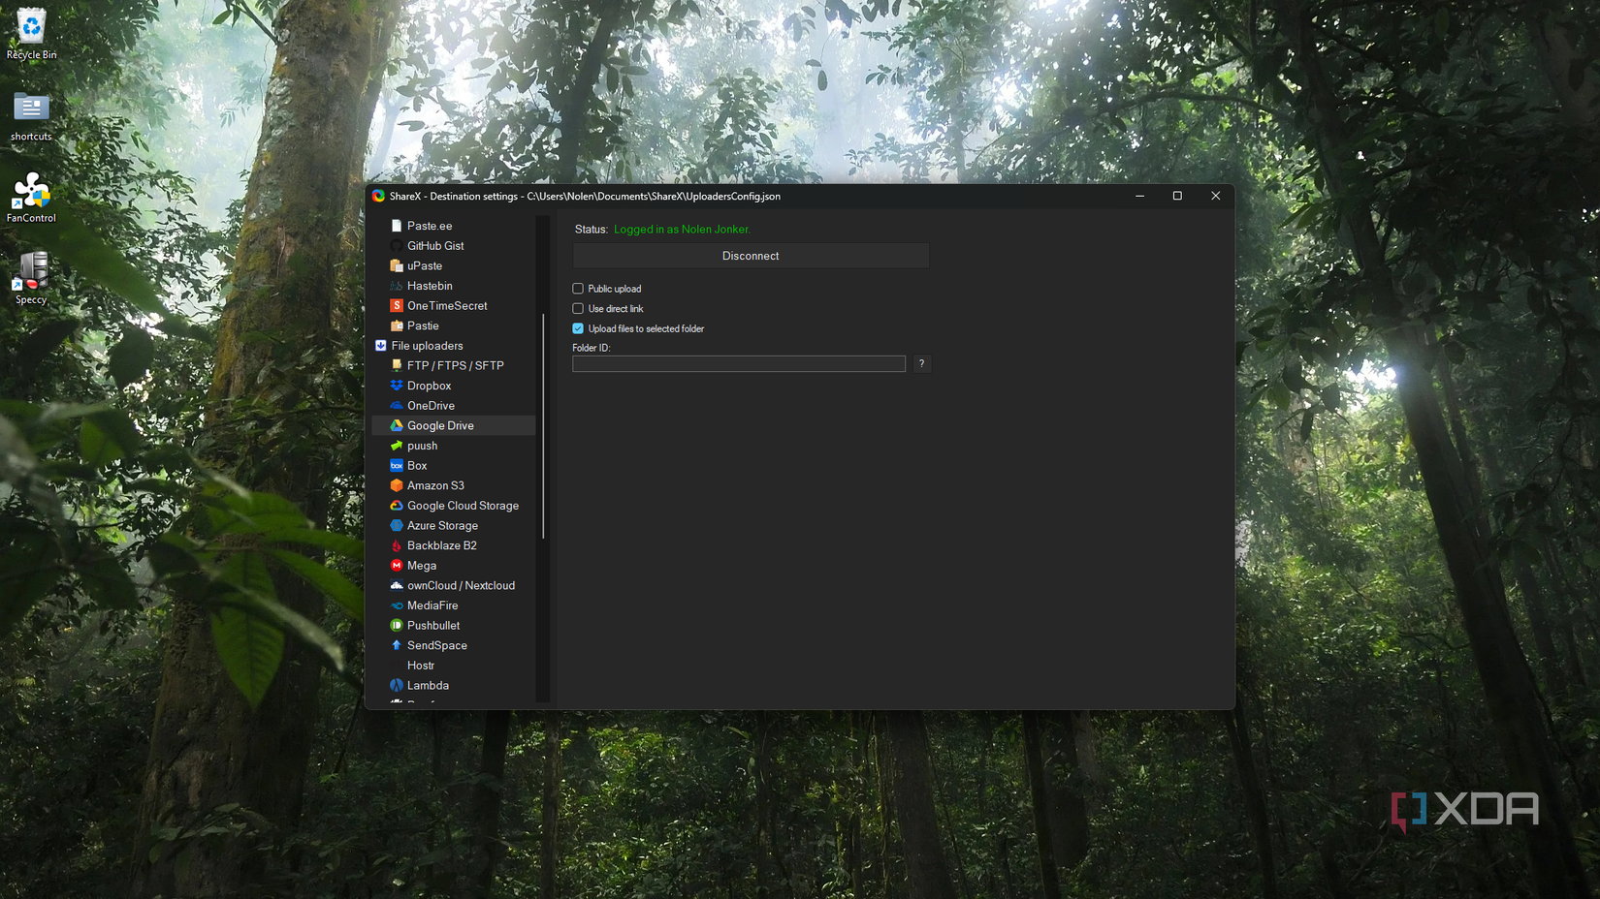Disable Upload files to selected folder
This screenshot has height=899, width=1600.
578,328
